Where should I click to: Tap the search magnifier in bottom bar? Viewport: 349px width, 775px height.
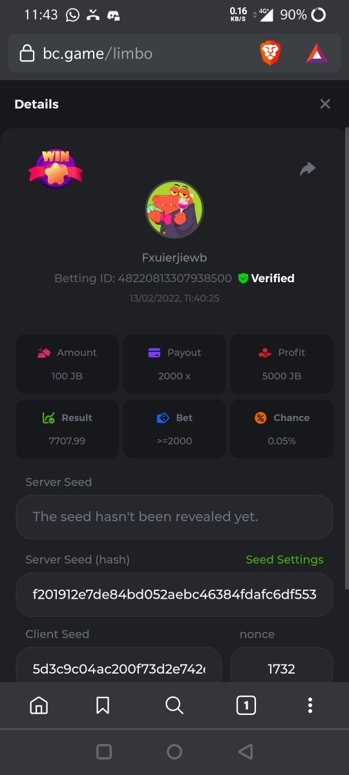point(174,705)
